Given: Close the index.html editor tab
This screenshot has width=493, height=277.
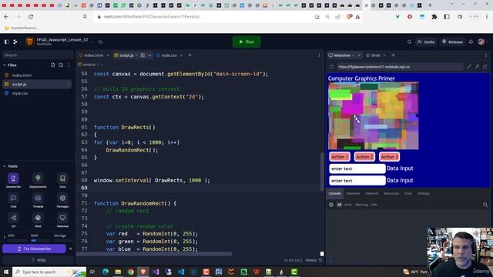Looking at the screenshot, I should (108, 55).
